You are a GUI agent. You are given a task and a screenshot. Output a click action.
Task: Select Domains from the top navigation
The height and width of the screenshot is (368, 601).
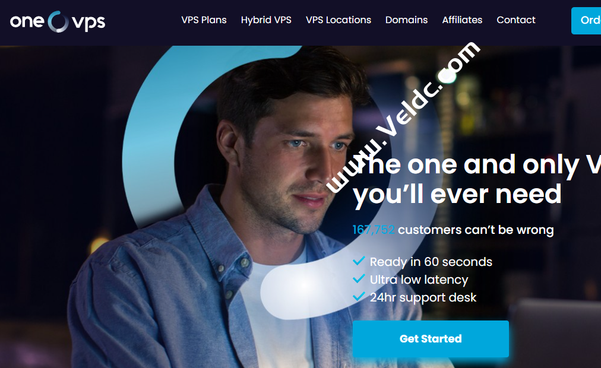click(406, 20)
